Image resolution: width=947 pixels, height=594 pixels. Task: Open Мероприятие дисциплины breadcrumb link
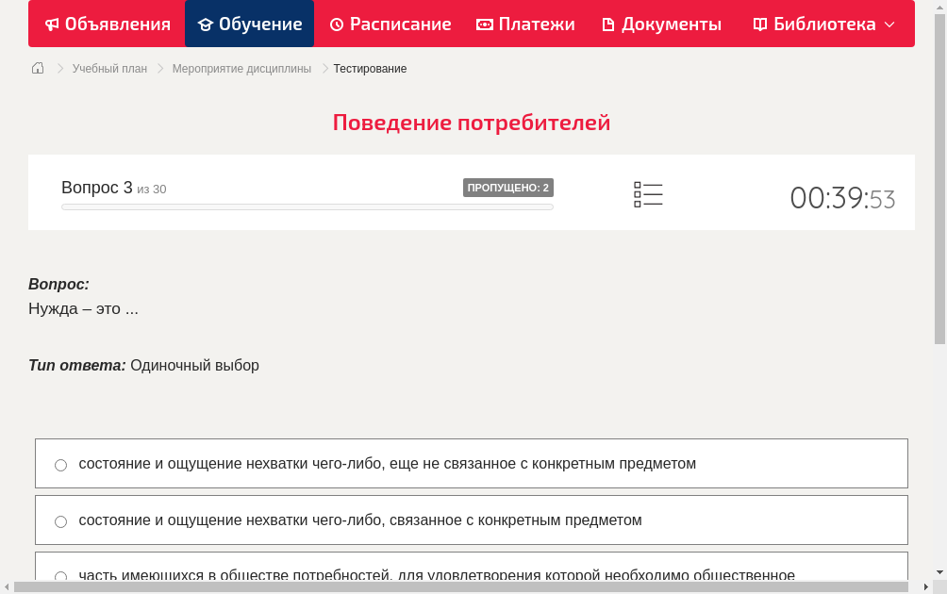(241, 69)
